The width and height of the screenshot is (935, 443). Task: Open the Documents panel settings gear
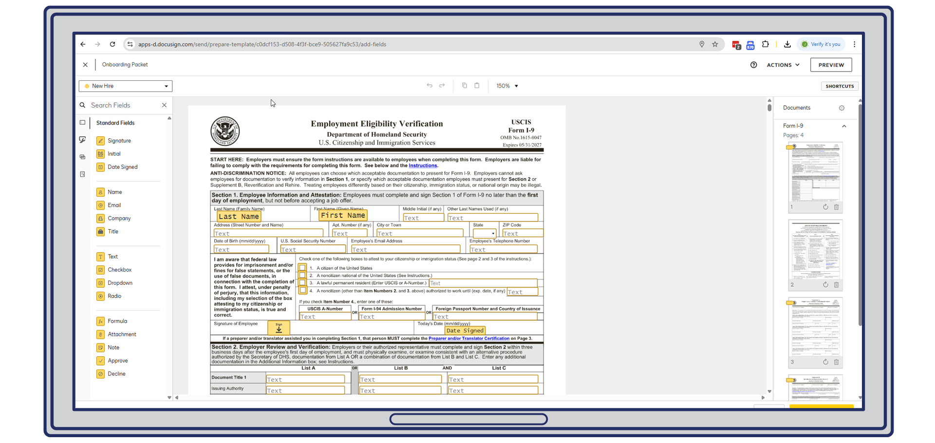[x=842, y=108]
